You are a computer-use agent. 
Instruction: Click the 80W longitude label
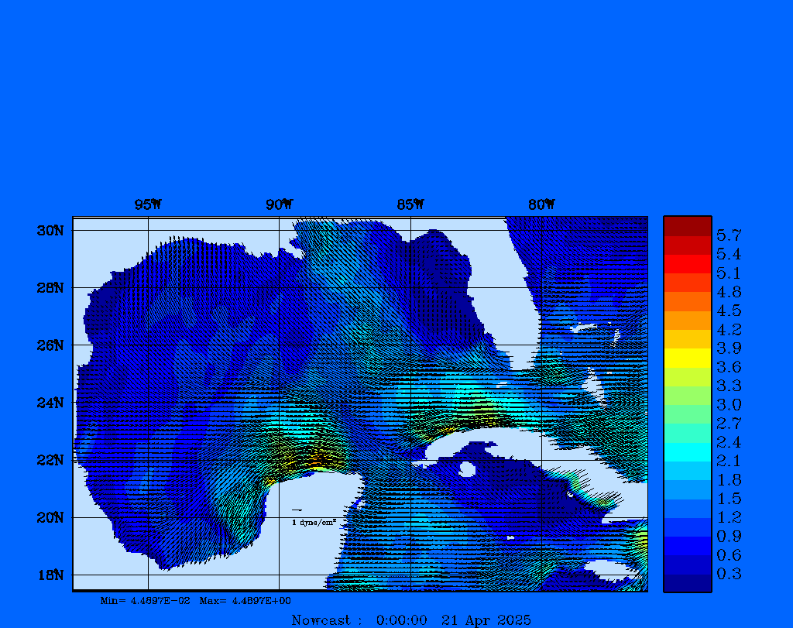541,205
